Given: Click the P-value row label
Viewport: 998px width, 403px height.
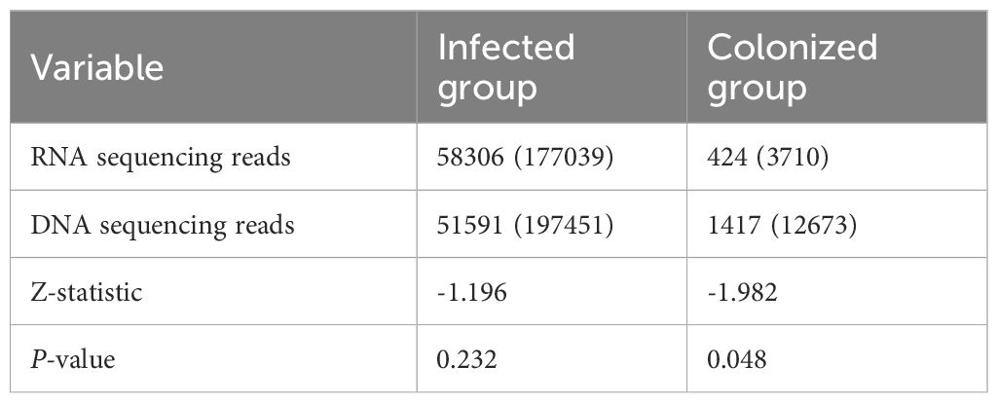Looking at the screenshot, I should (x=73, y=360).
